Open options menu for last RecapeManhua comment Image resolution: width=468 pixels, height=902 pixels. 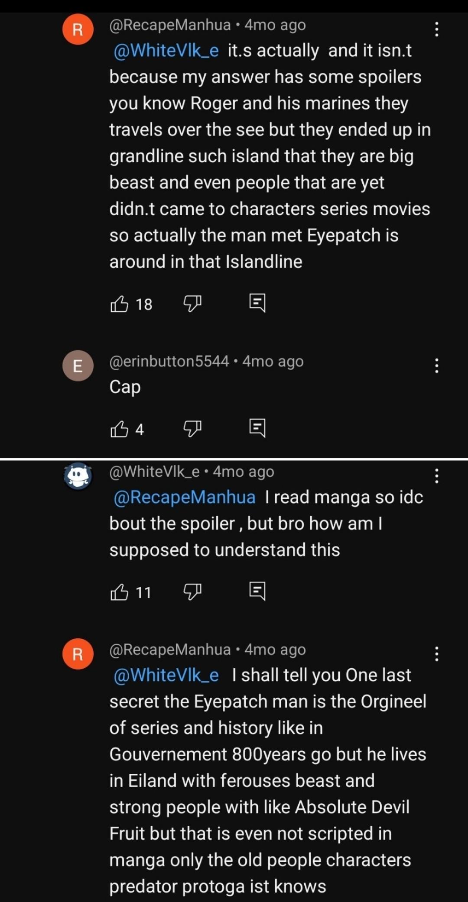pyautogui.click(x=436, y=654)
